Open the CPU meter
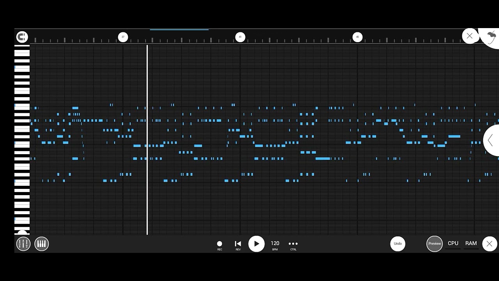The image size is (499, 281). tap(453, 244)
